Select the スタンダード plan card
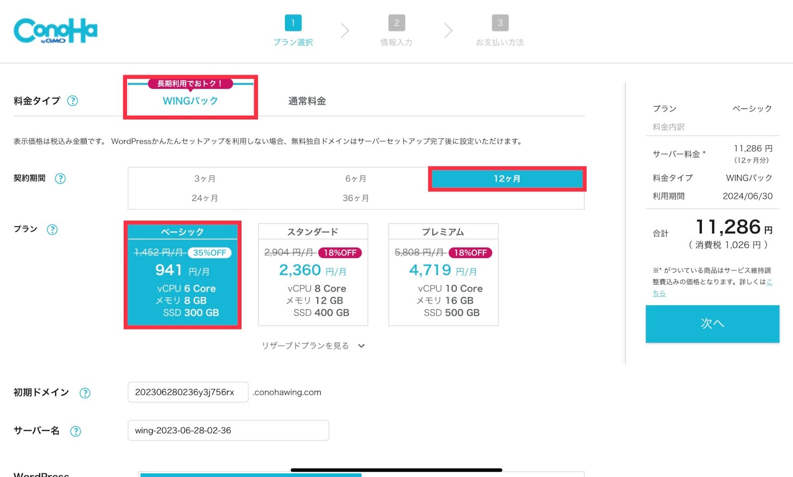The image size is (793, 477). 313,275
